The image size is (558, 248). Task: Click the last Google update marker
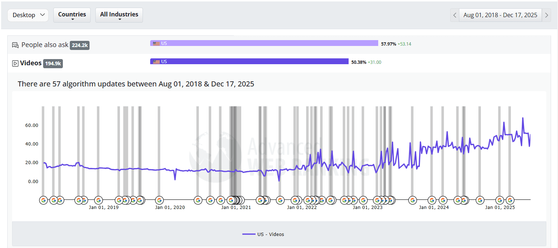point(510,200)
